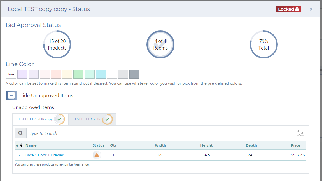Focus the Type to Search field
Image resolution: width=322 pixels, height=181 pixels.
click(x=93, y=133)
